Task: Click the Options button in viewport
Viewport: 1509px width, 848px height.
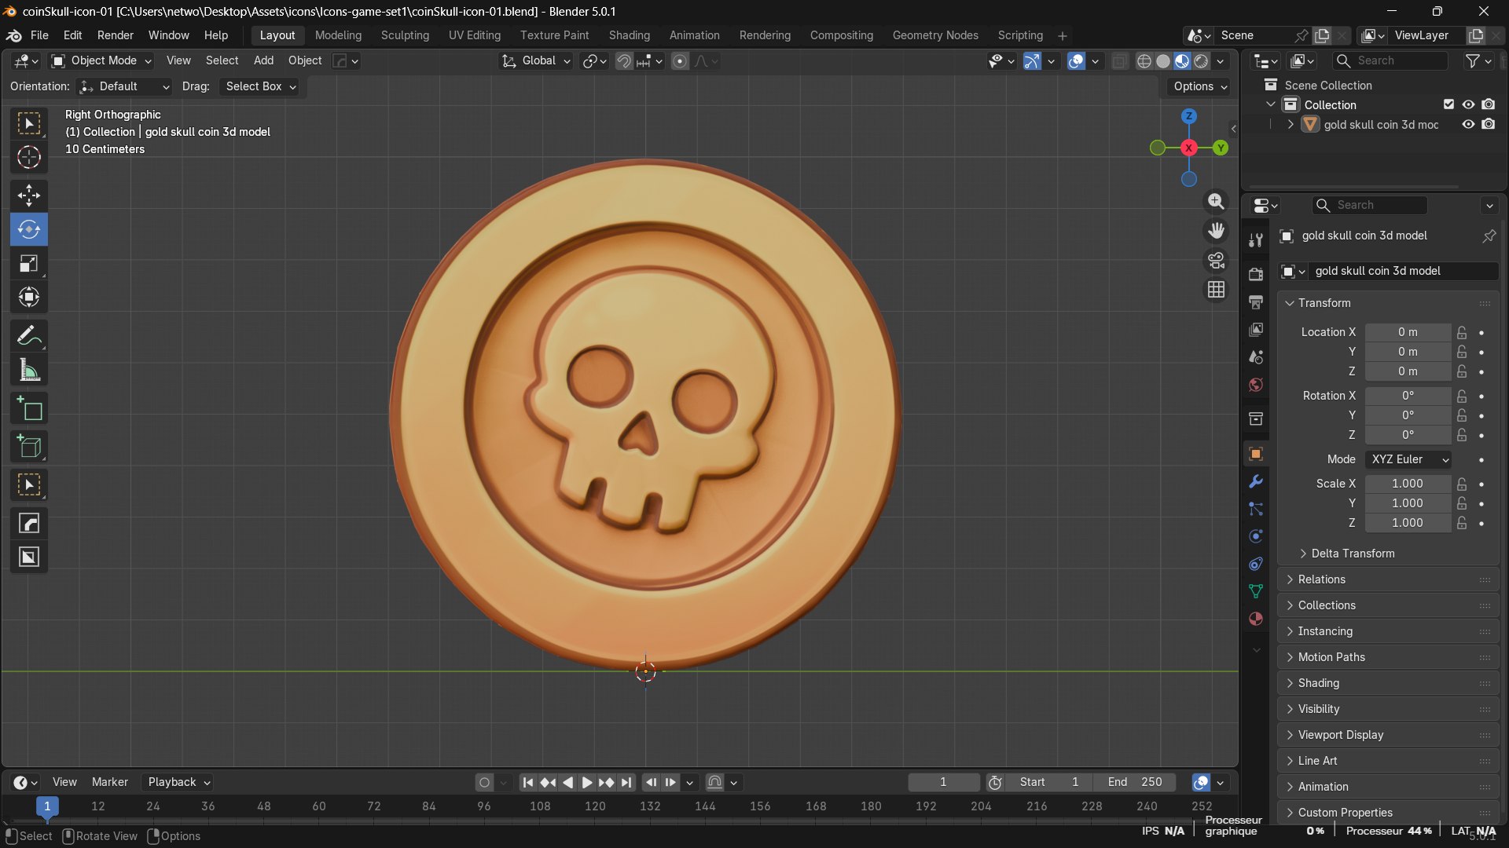Action: tap(1200, 86)
